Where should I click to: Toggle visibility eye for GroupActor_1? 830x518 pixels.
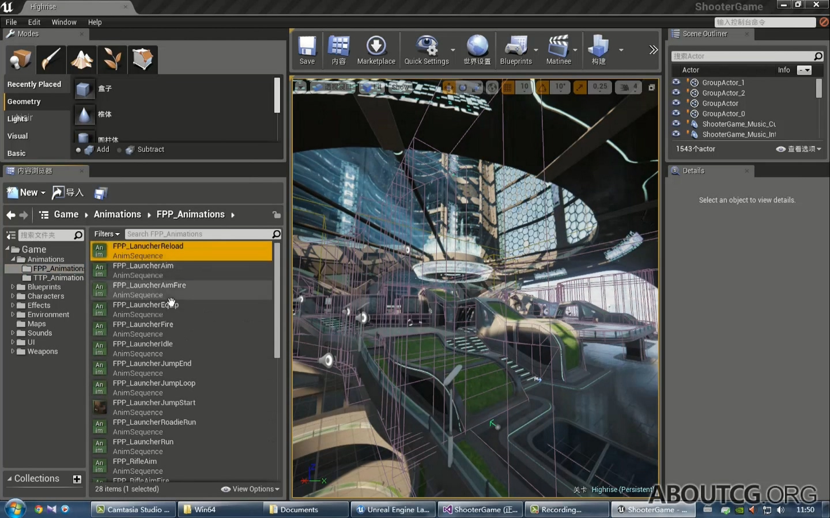coord(676,82)
